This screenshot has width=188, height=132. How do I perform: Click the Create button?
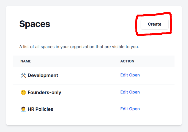coord(154,24)
